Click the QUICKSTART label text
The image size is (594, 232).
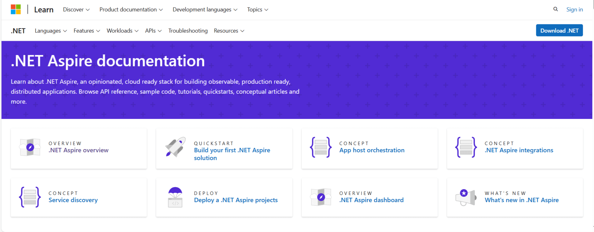coord(214,144)
